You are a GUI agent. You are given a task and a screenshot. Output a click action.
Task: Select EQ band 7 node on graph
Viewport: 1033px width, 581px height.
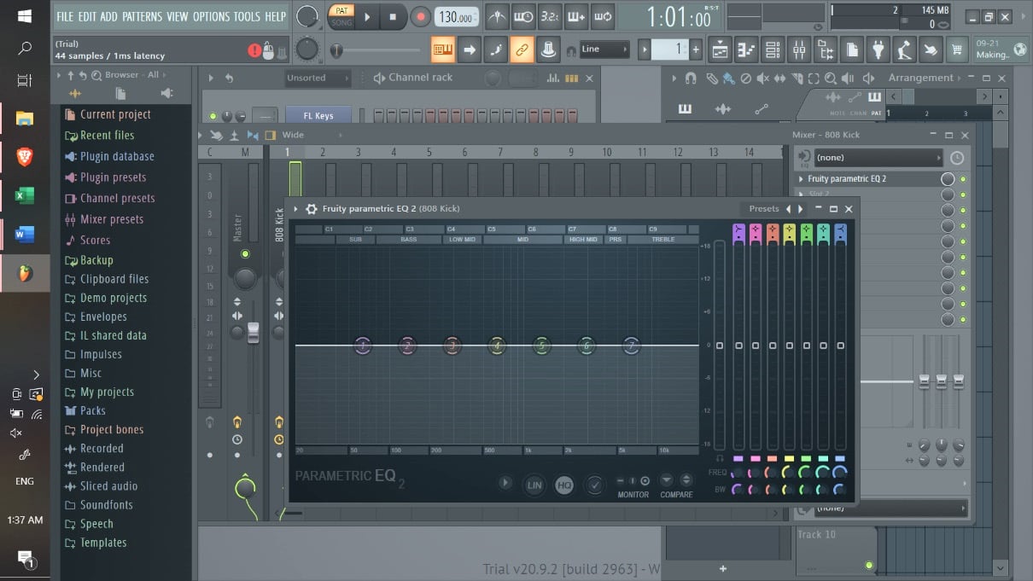pos(631,346)
